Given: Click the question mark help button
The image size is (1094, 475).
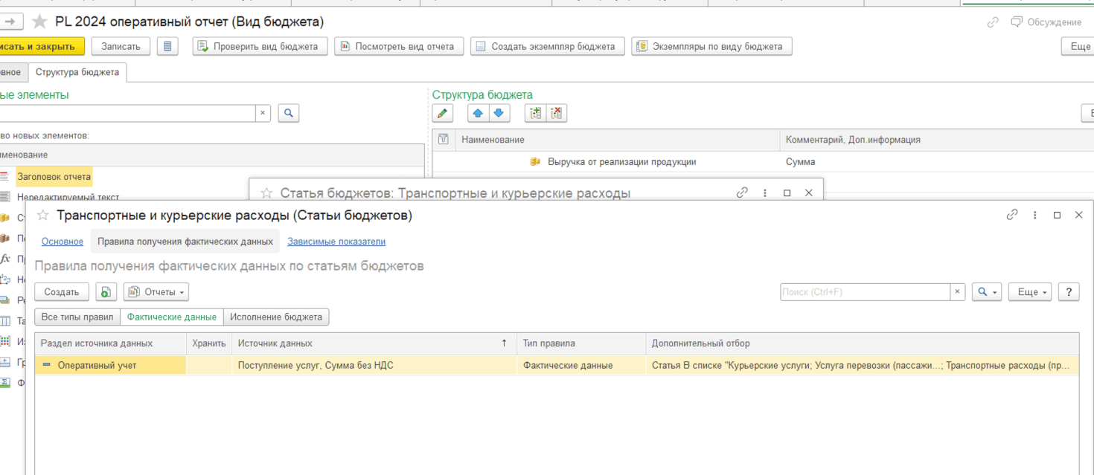Looking at the screenshot, I should coord(1069,292).
